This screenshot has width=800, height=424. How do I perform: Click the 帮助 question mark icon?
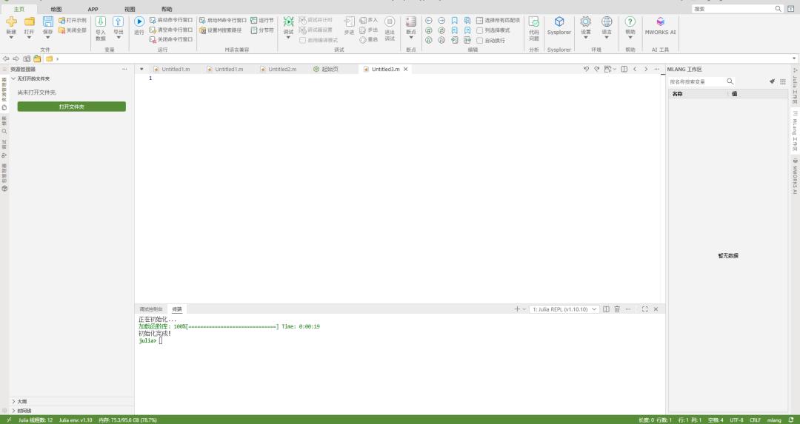pyautogui.click(x=630, y=21)
